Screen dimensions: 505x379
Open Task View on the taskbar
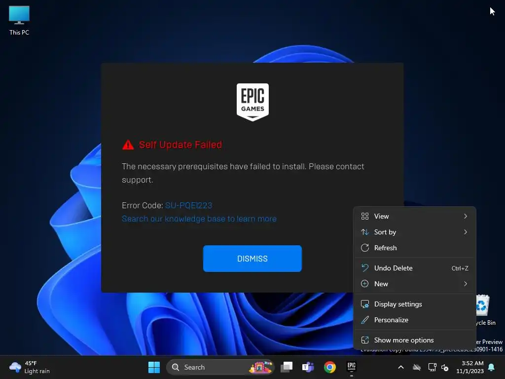point(287,367)
